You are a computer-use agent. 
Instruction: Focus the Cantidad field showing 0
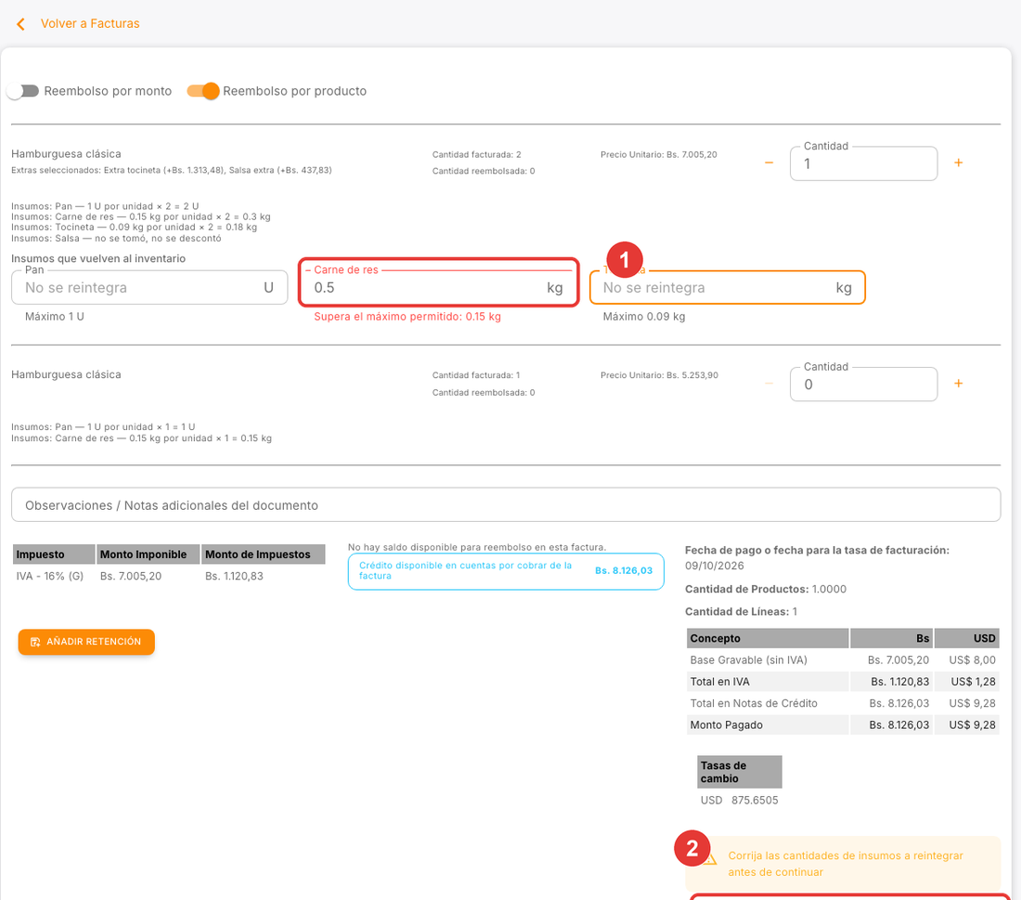pyautogui.click(x=863, y=385)
